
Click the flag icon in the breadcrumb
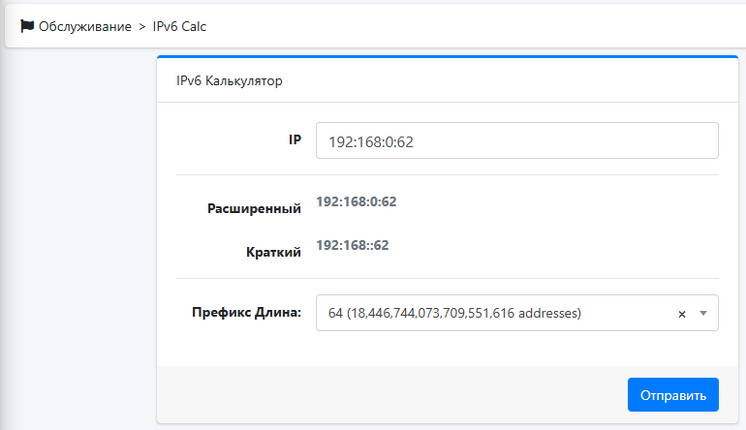(x=27, y=26)
